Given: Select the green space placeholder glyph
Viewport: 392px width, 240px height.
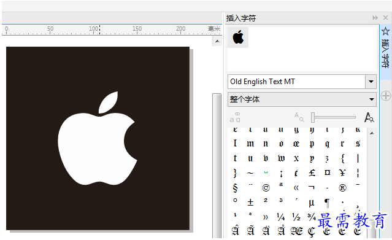Looking at the screenshot, I should click(x=266, y=172).
